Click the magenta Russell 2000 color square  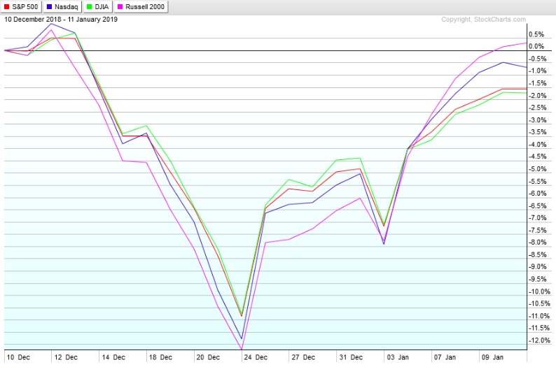pyautogui.click(x=120, y=7)
